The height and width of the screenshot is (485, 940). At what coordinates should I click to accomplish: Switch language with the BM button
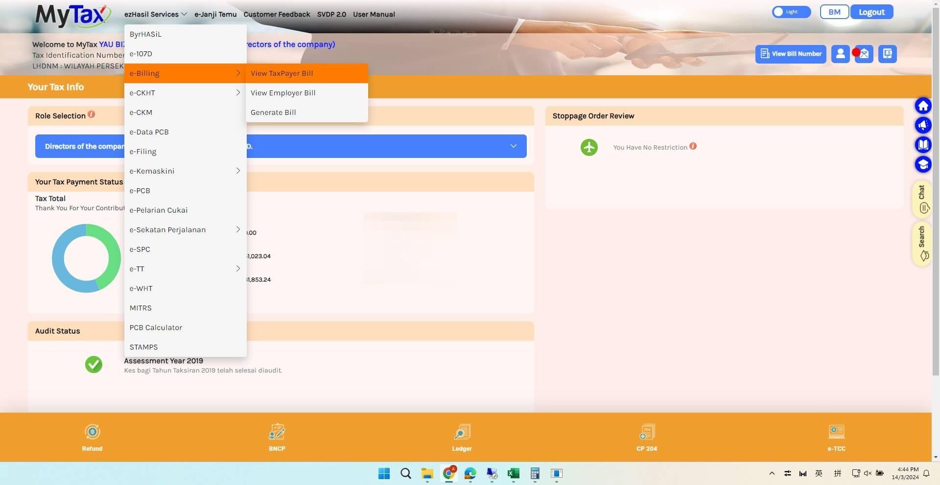(834, 12)
